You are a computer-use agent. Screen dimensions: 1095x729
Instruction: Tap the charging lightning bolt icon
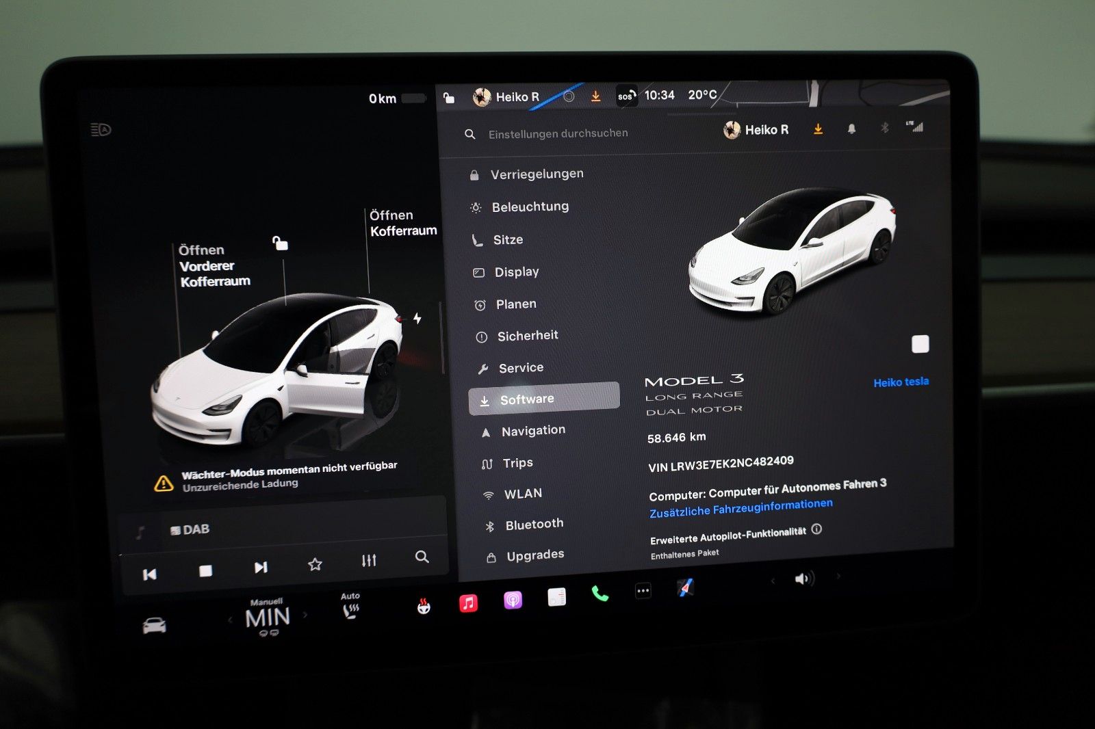[417, 318]
